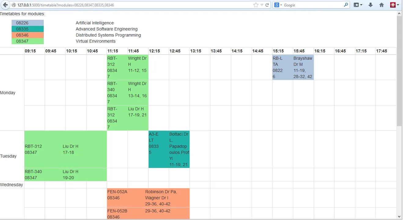This screenshot has height=220, width=403.
Task: Click the globe site identity icon
Action: tap(14, 5)
